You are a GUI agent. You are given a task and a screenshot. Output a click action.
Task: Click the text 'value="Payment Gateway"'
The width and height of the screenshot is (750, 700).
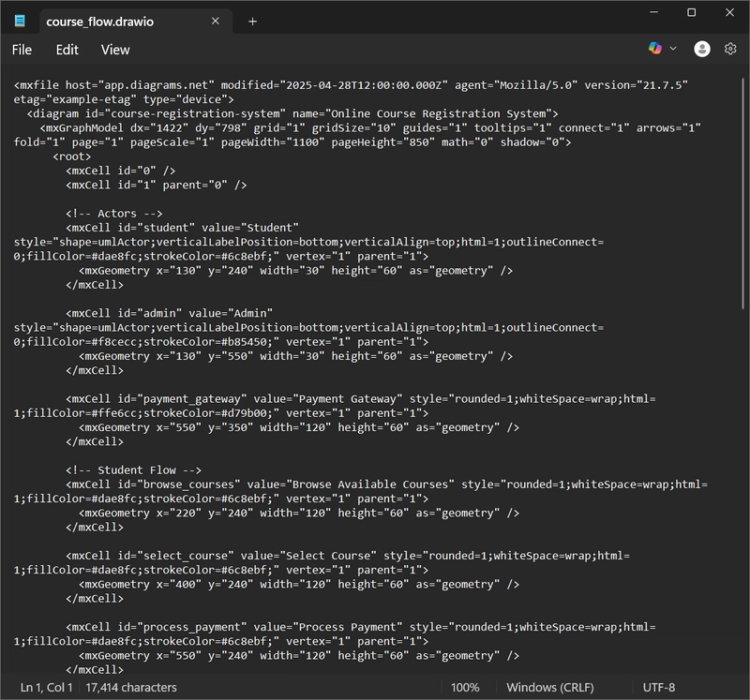tap(328, 399)
